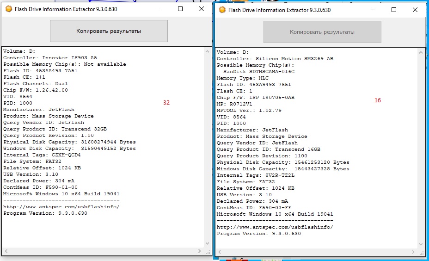
Task: Click 'Query Product Revision: 1100' line
Action: tap(262, 156)
